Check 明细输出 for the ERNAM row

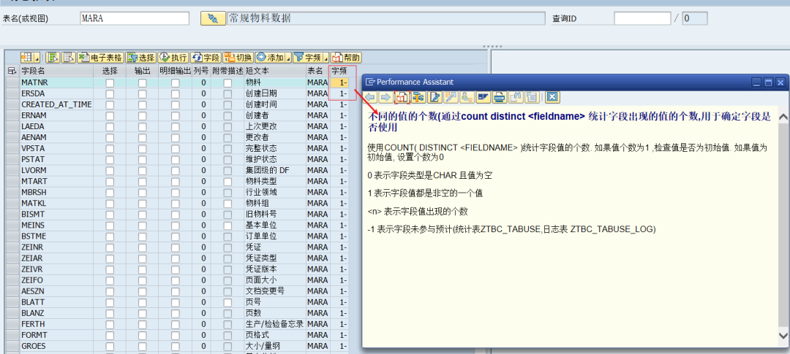(x=176, y=115)
